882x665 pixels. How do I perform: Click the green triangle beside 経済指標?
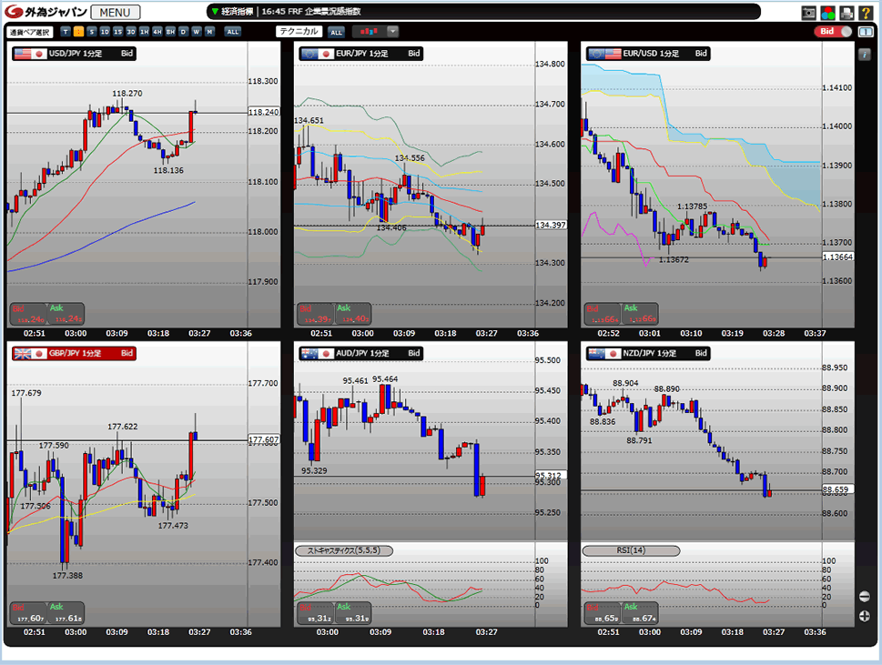click(214, 11)
